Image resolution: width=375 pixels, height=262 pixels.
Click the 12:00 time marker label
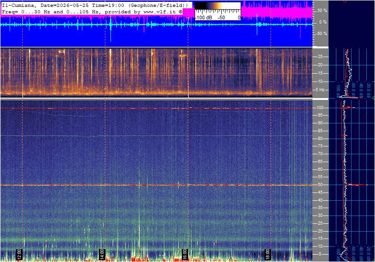[19, 254]
